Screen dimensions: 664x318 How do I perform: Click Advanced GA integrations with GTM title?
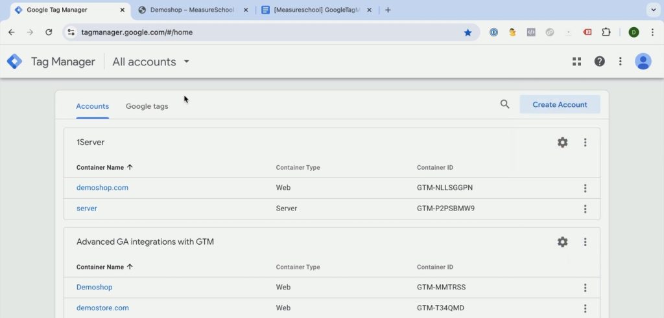pyautogui.click(x=145, y=242)
